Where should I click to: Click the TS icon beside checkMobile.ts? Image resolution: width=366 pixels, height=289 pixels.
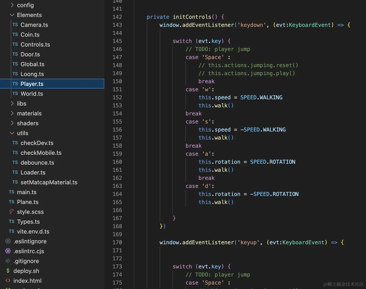(x=15, y=153)
